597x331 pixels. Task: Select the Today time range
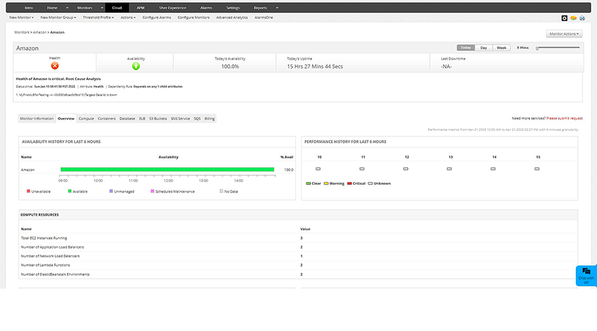[x=466, y=48]
